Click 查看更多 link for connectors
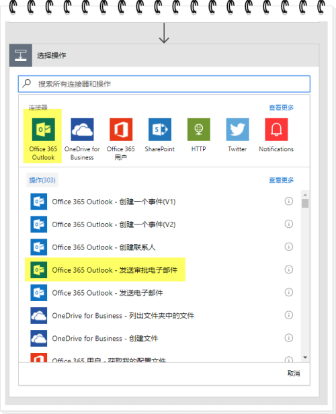The width and height of the screenshot is (336, 414). point(281,108)
